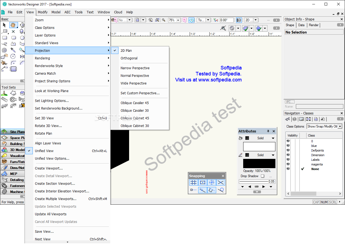
Task: Click the Fit to Page zoom icon
Action: pyautogui.click(x=151, y=20)
